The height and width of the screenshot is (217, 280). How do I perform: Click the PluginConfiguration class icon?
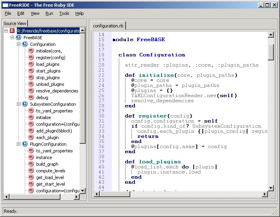click(x=25, y=144)
